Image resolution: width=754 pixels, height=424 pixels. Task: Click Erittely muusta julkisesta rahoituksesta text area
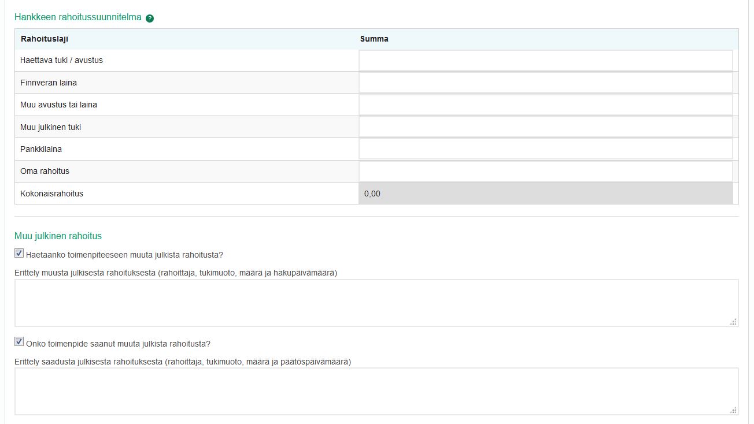click(376, 303)
